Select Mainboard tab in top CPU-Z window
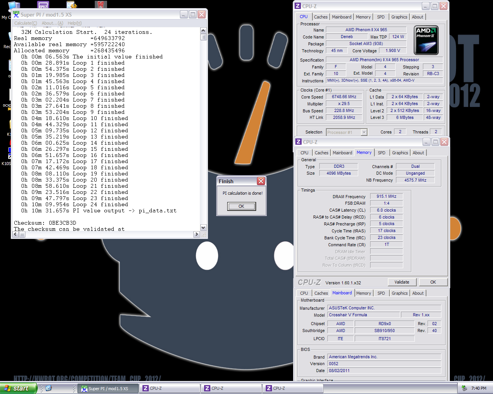The width and height of the screenshot is (493, 394). coord(342,17)
